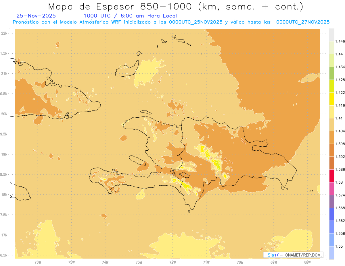Click the valid-until timestamp '0000UTC_27NOV2025'
The image size is (345, 266).
pos(303,22)
